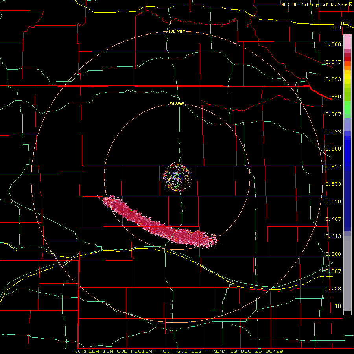This screenshot has width=354, height=354.
Task: Click the 0.253 scale value
Action: (x=333, y=289)
